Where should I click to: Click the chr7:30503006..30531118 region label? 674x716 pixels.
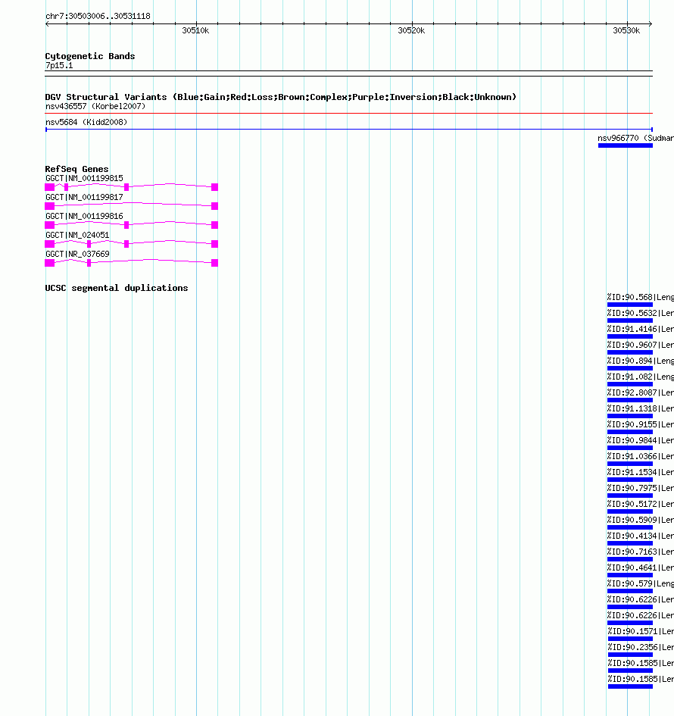[x=98, y=16]
